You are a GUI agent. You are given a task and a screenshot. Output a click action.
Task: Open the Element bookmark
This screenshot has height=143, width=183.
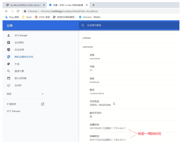[x=90, y=17]
